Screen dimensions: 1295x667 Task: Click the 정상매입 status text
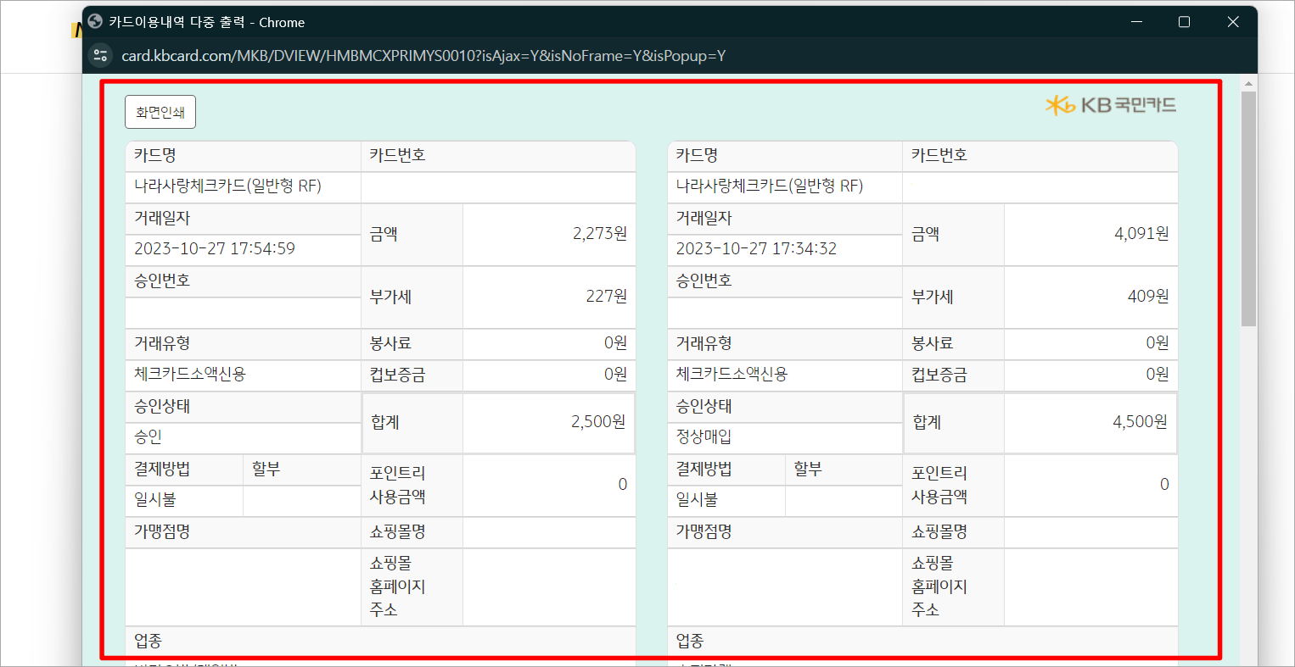pyautogui.click(x=704, y=437)
